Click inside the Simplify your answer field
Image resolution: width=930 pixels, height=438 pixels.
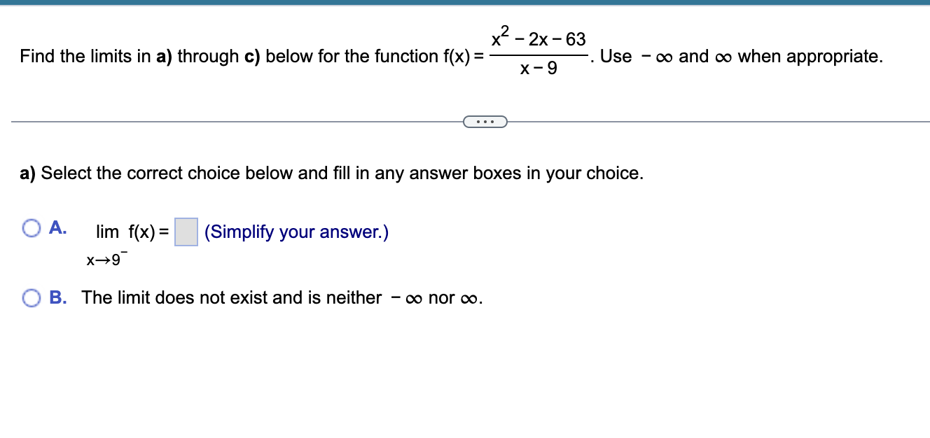coord(185,231)
